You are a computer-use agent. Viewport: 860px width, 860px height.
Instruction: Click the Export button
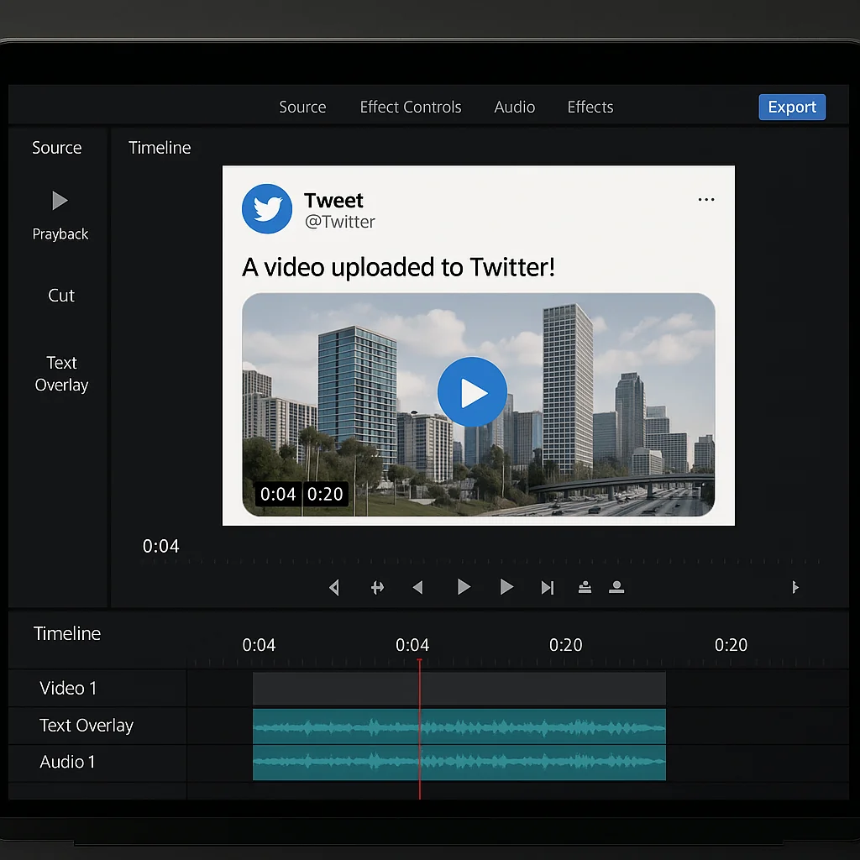pyautogui.click(x=791, y=107)
